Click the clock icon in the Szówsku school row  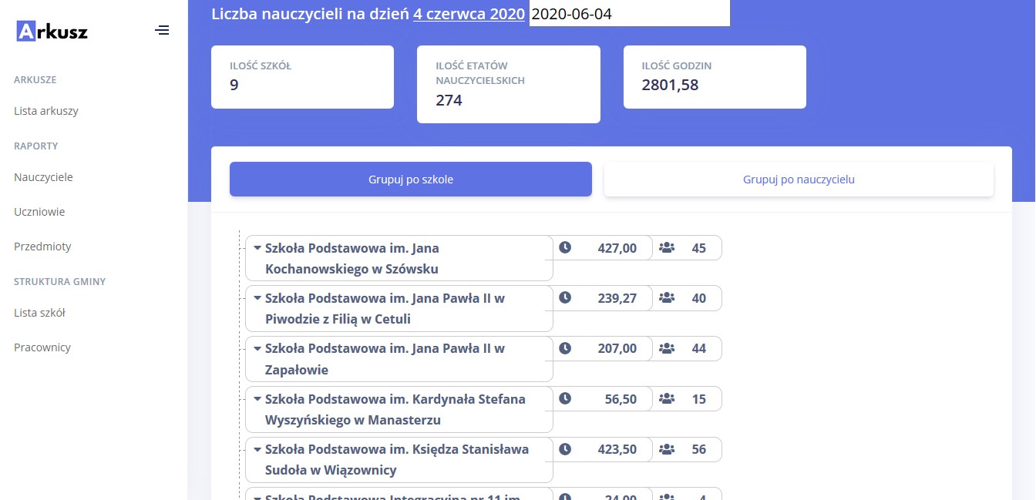[x=565, y=248]
